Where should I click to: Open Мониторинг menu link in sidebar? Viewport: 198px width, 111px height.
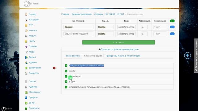point(35,92)
